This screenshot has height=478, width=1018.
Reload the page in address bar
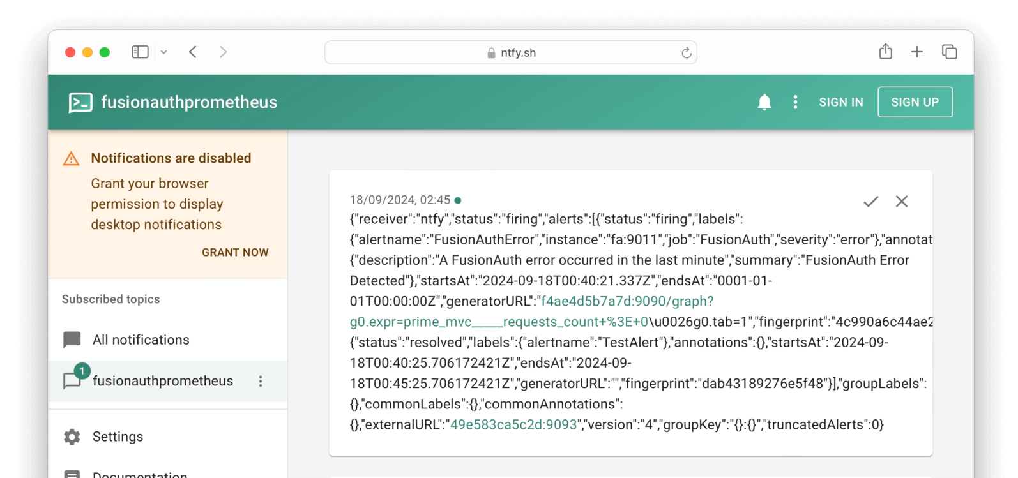[686, 53]
